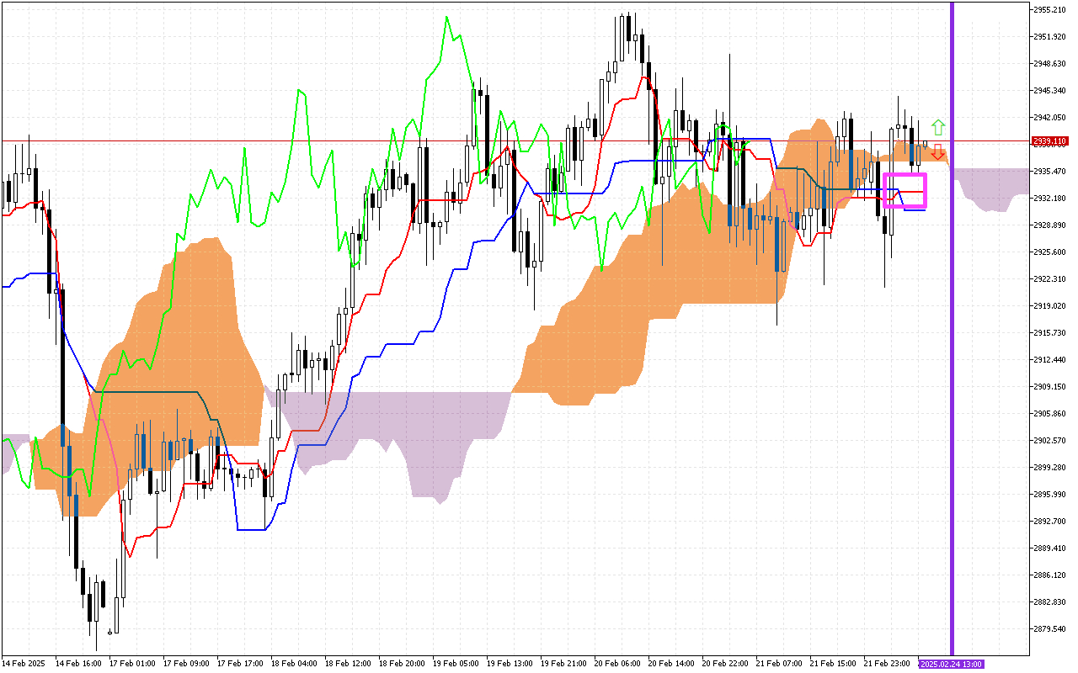Click the red current price label 2939.110

[1050, 141]
